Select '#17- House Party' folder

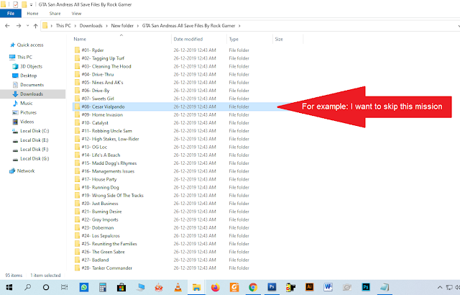[x=99, y=179]
